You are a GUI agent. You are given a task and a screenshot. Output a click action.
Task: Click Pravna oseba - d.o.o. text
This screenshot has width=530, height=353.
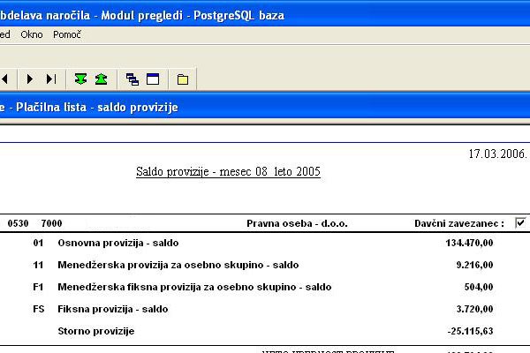click(x=297, y=223)
